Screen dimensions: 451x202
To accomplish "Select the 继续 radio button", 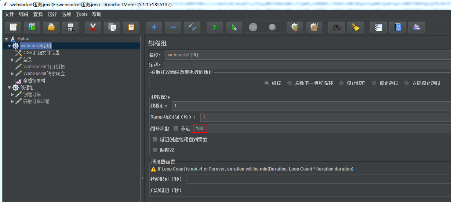I will pos(266,83).
